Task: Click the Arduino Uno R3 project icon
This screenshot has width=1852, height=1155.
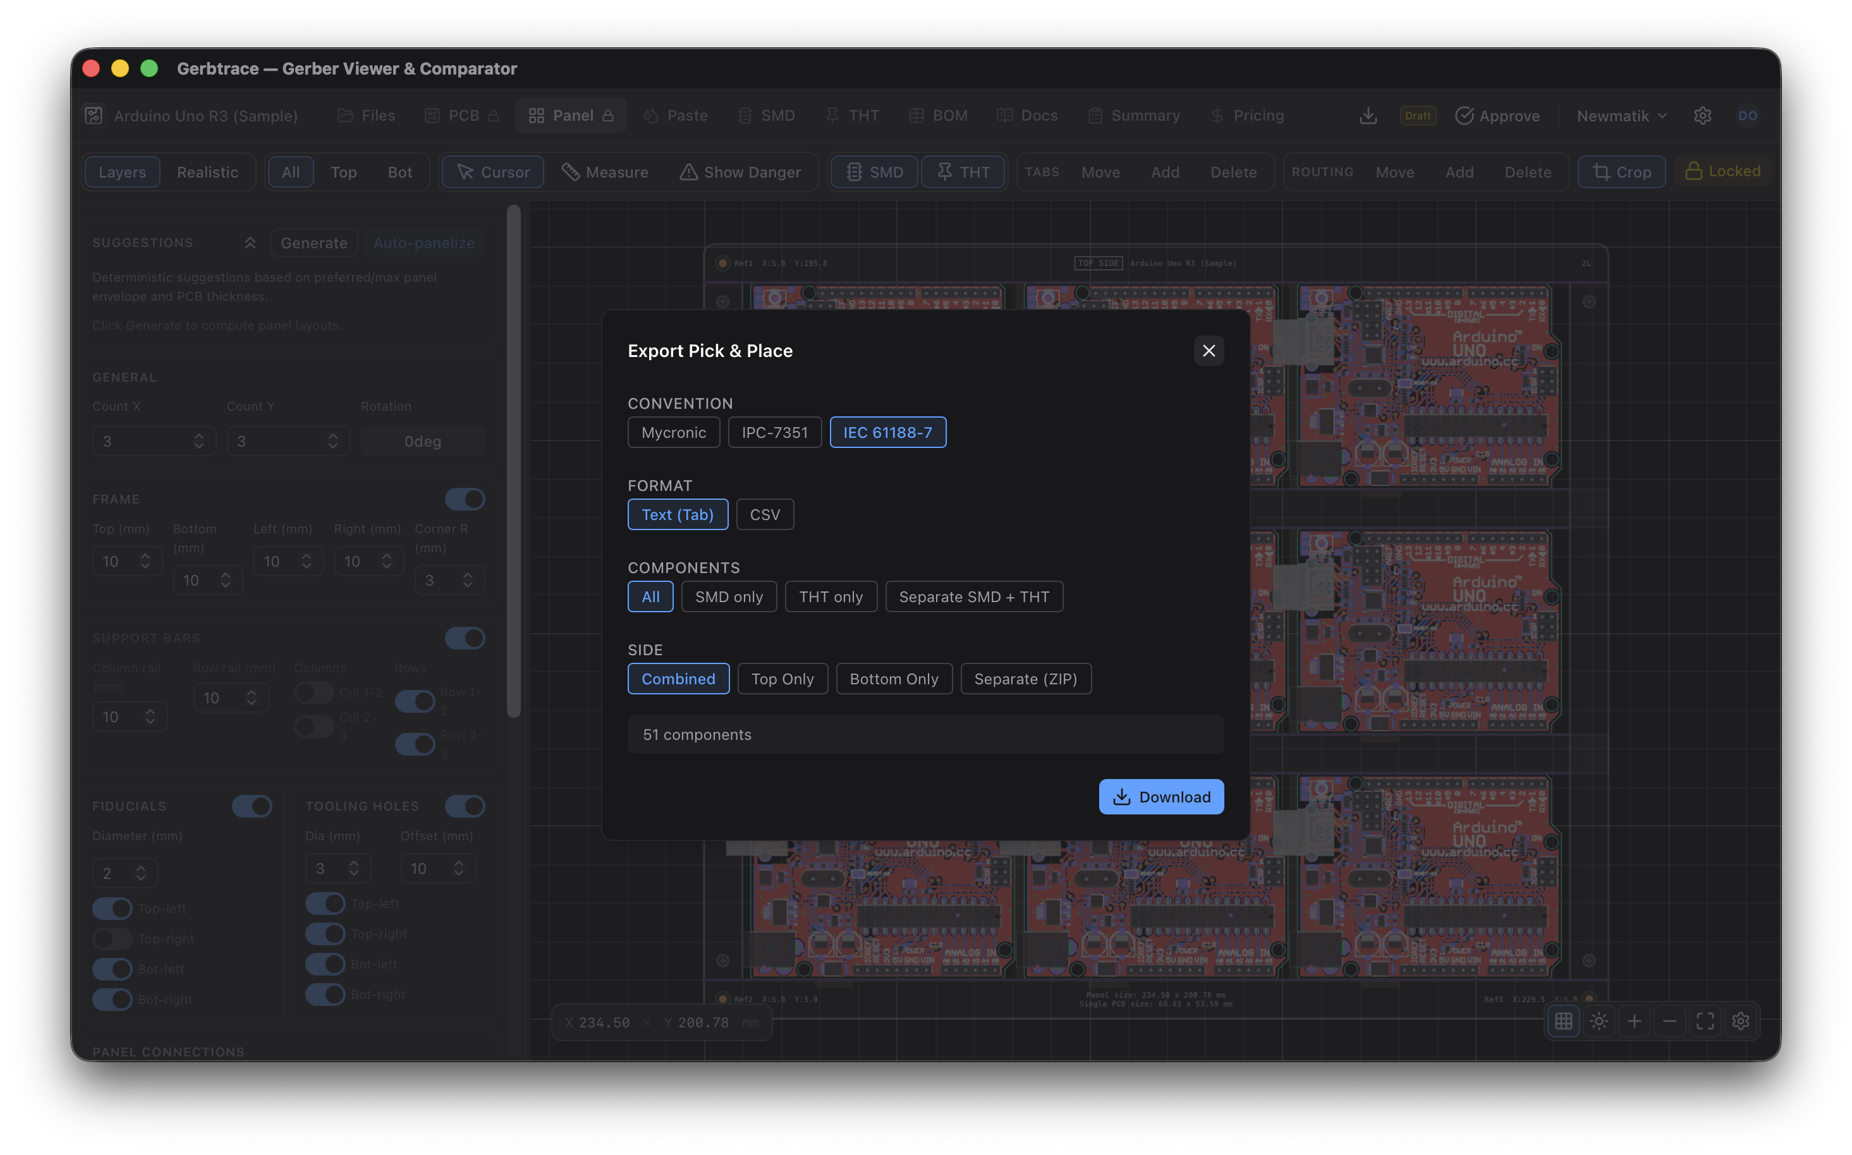Action: pos(94,116)
